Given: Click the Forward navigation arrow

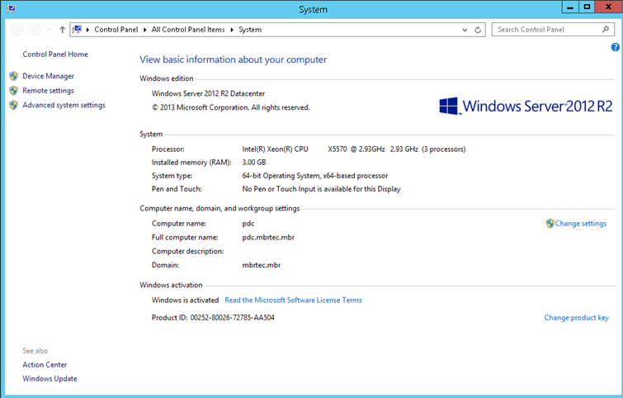Looking at the screenshot, I should [x=35, y=30].
